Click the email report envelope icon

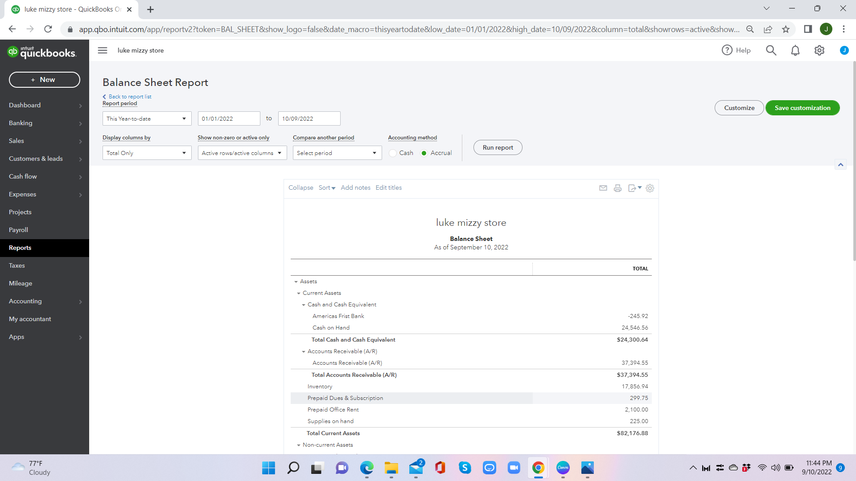[x=603, y=188]
